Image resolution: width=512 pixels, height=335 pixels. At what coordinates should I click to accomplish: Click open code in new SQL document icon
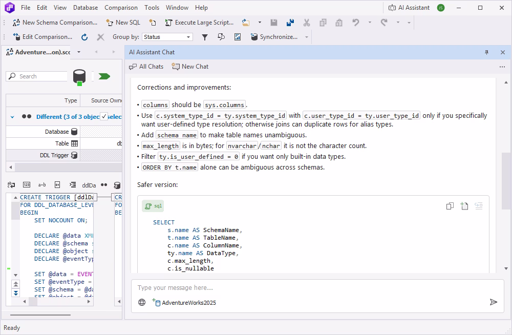coord(464,206)
